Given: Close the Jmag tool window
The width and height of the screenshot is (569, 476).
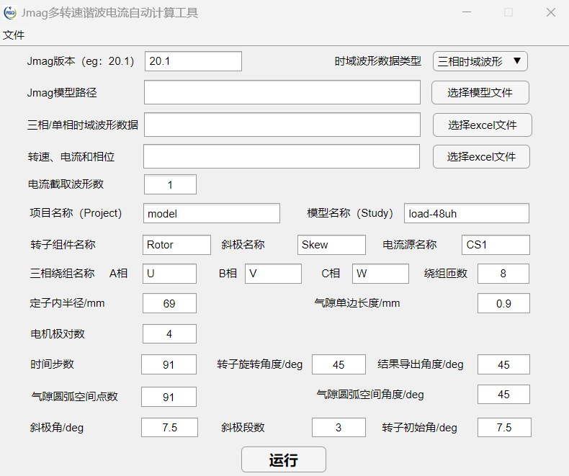Looking at the screenshot, I should tap(550, 13).
